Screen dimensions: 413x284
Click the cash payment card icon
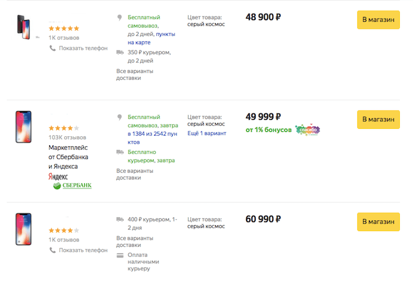point(120,255)
